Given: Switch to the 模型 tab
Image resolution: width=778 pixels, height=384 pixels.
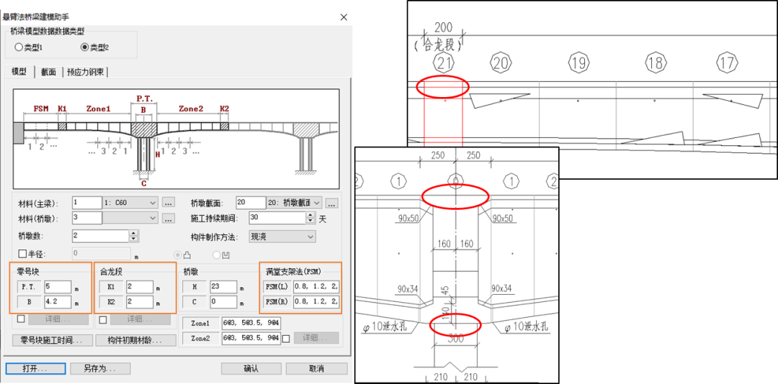Looking at the screenshot, I should click(19, 72).
